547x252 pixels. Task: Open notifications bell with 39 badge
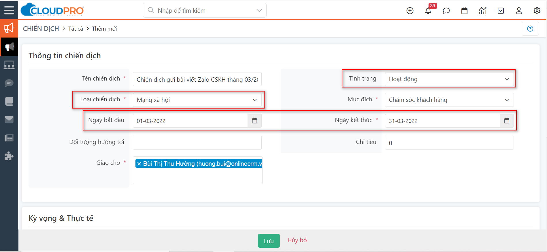coord(428,11)
